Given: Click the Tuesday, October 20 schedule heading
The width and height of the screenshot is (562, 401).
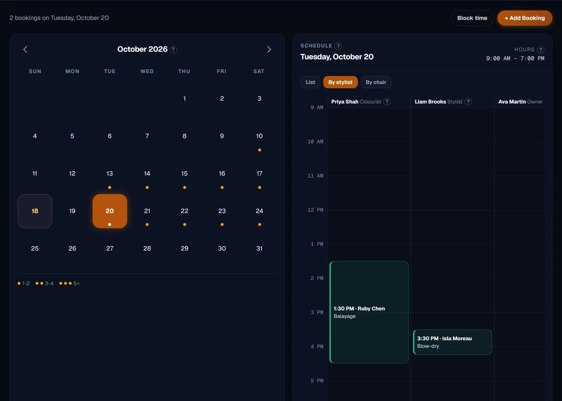Looking at the screenshot, I should click(337, 57).
